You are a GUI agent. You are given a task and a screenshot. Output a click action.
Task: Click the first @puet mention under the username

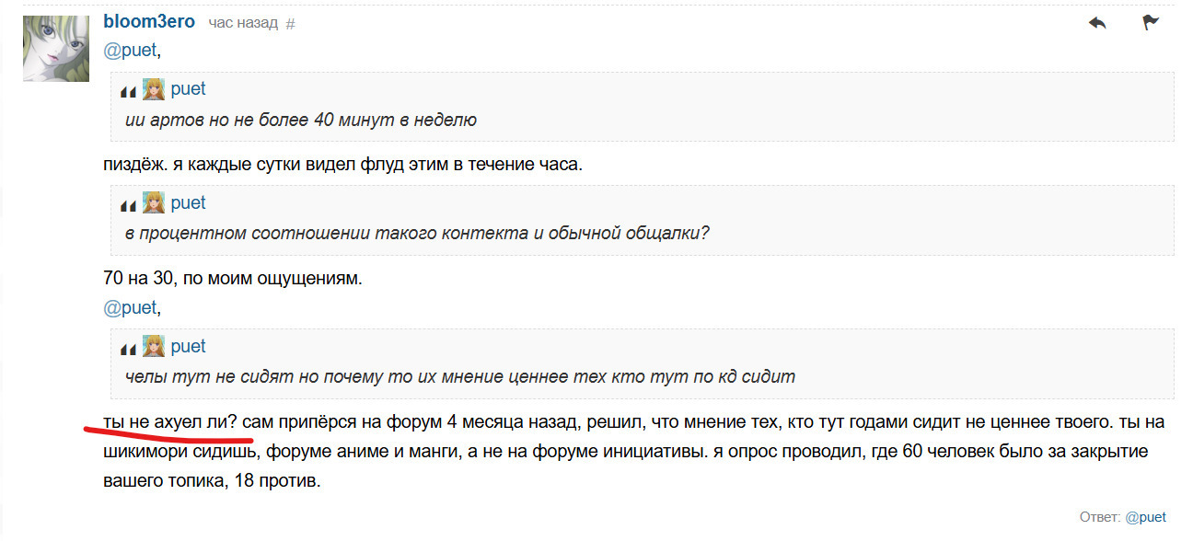coord(130,51)
